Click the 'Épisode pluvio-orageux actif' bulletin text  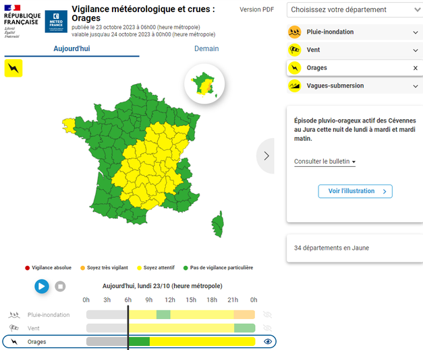tap(355, 129)
